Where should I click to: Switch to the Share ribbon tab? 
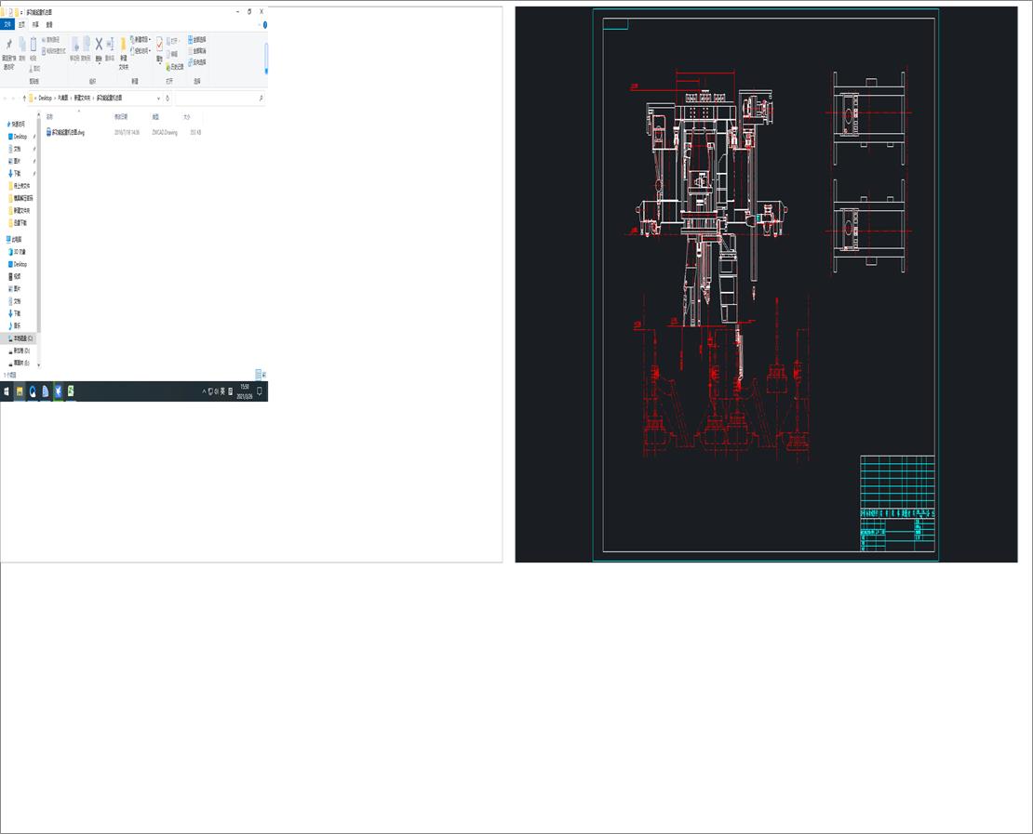pyautogui.click(x=35, y=24)
